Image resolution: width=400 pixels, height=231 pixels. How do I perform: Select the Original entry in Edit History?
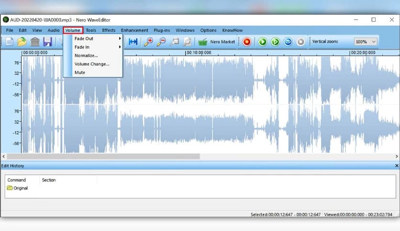[x=17, y=188]
